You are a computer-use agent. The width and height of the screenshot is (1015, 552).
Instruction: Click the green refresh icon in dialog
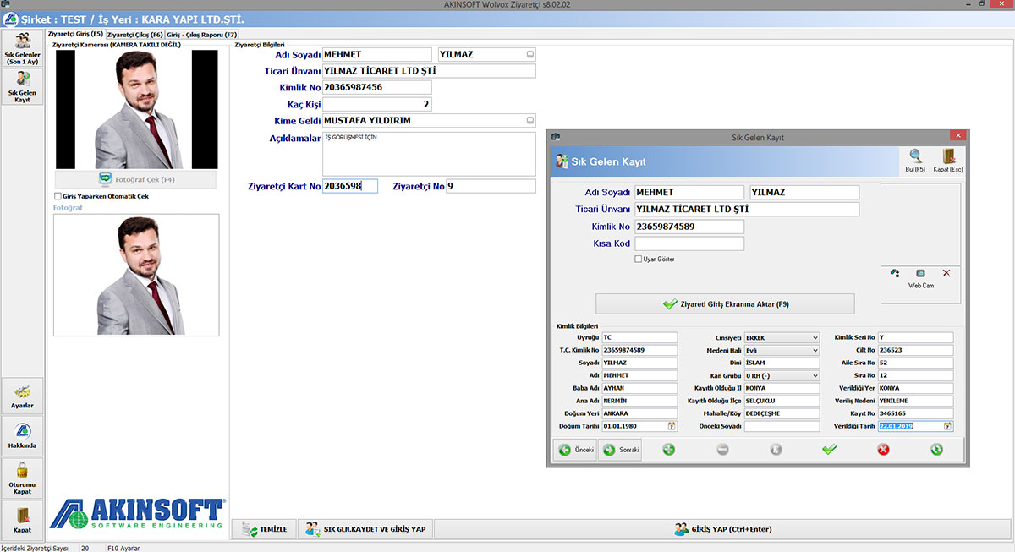click(x=936, y=450)
